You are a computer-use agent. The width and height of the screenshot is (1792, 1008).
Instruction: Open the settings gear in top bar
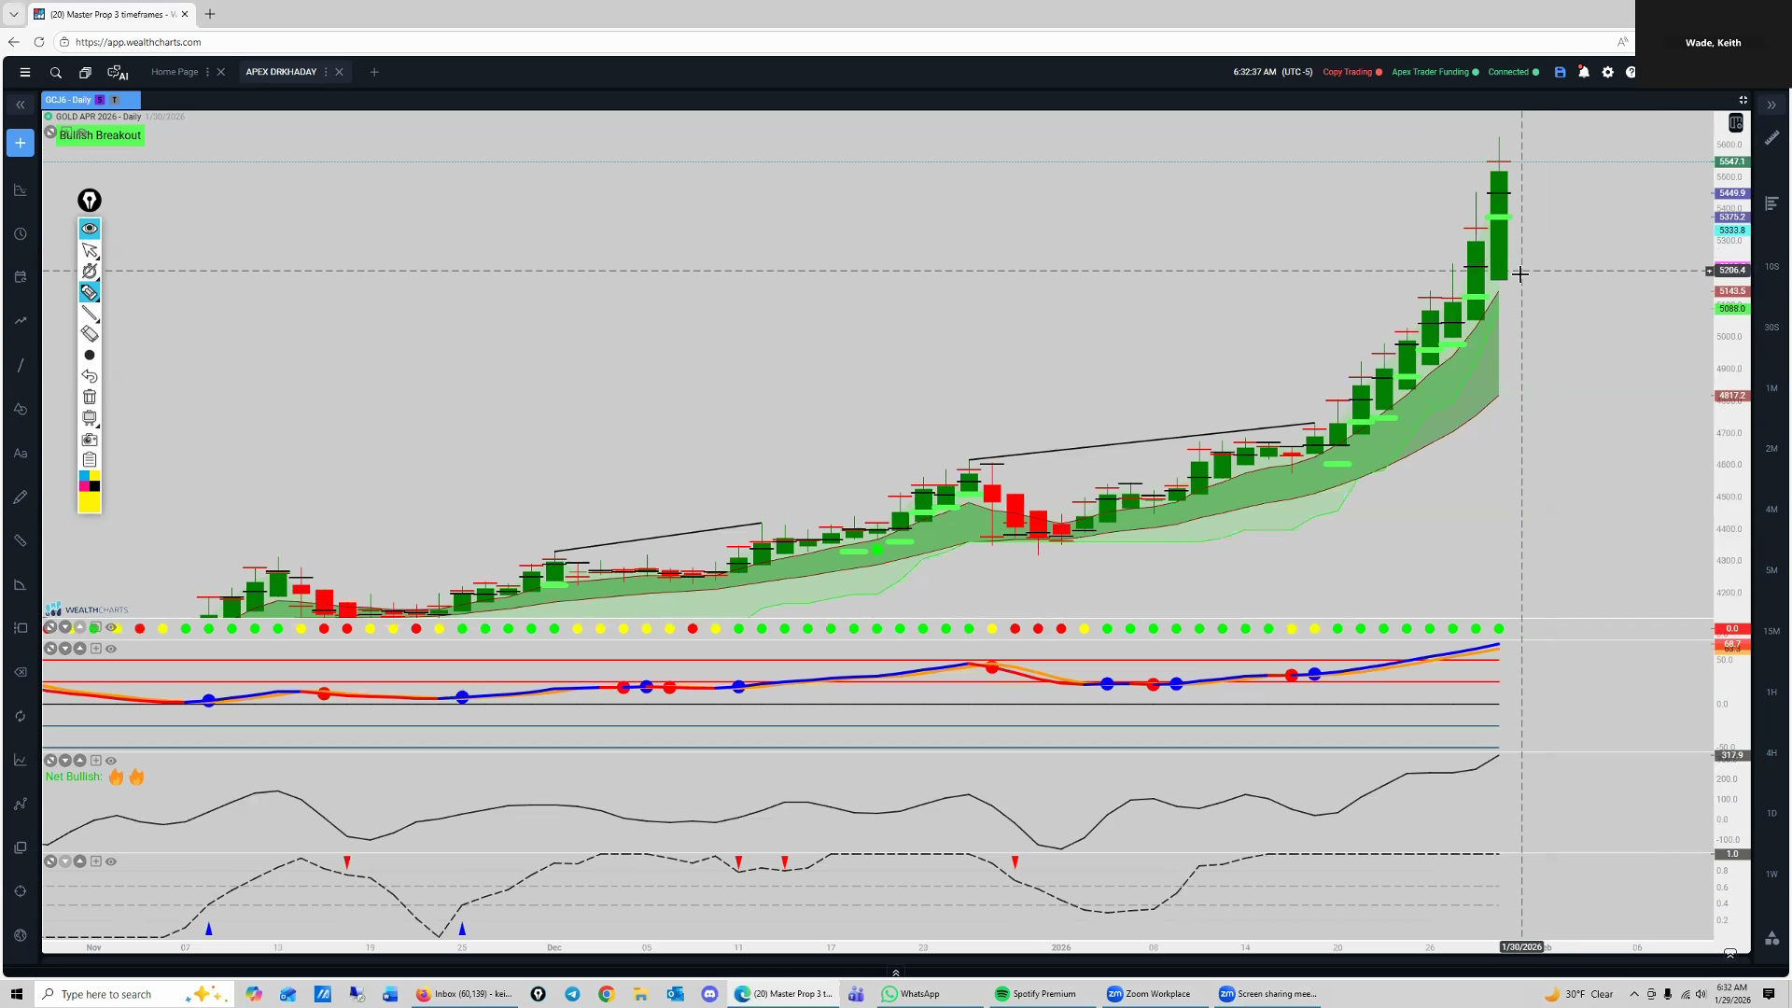coord(1607,72)
